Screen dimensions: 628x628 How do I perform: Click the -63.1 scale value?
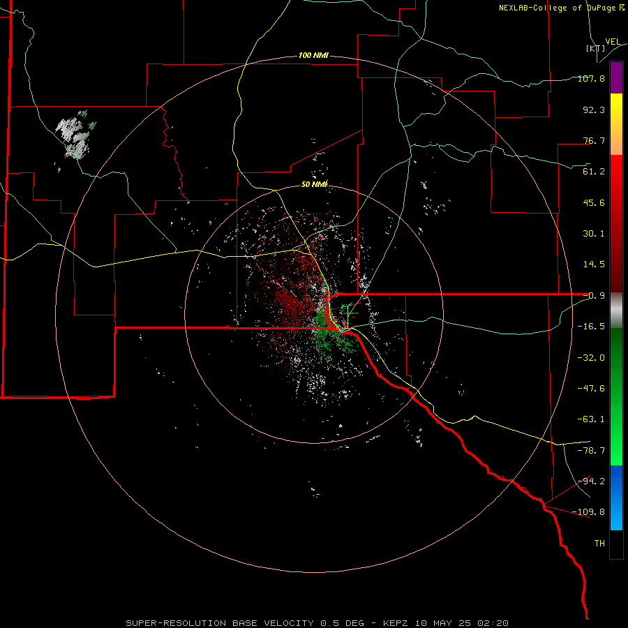point(591,419)
